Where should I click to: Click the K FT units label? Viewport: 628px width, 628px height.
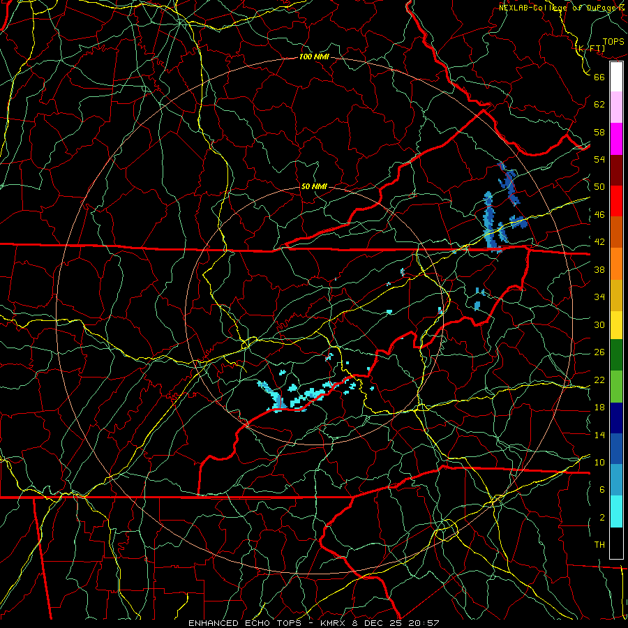[x=590, y=49]
